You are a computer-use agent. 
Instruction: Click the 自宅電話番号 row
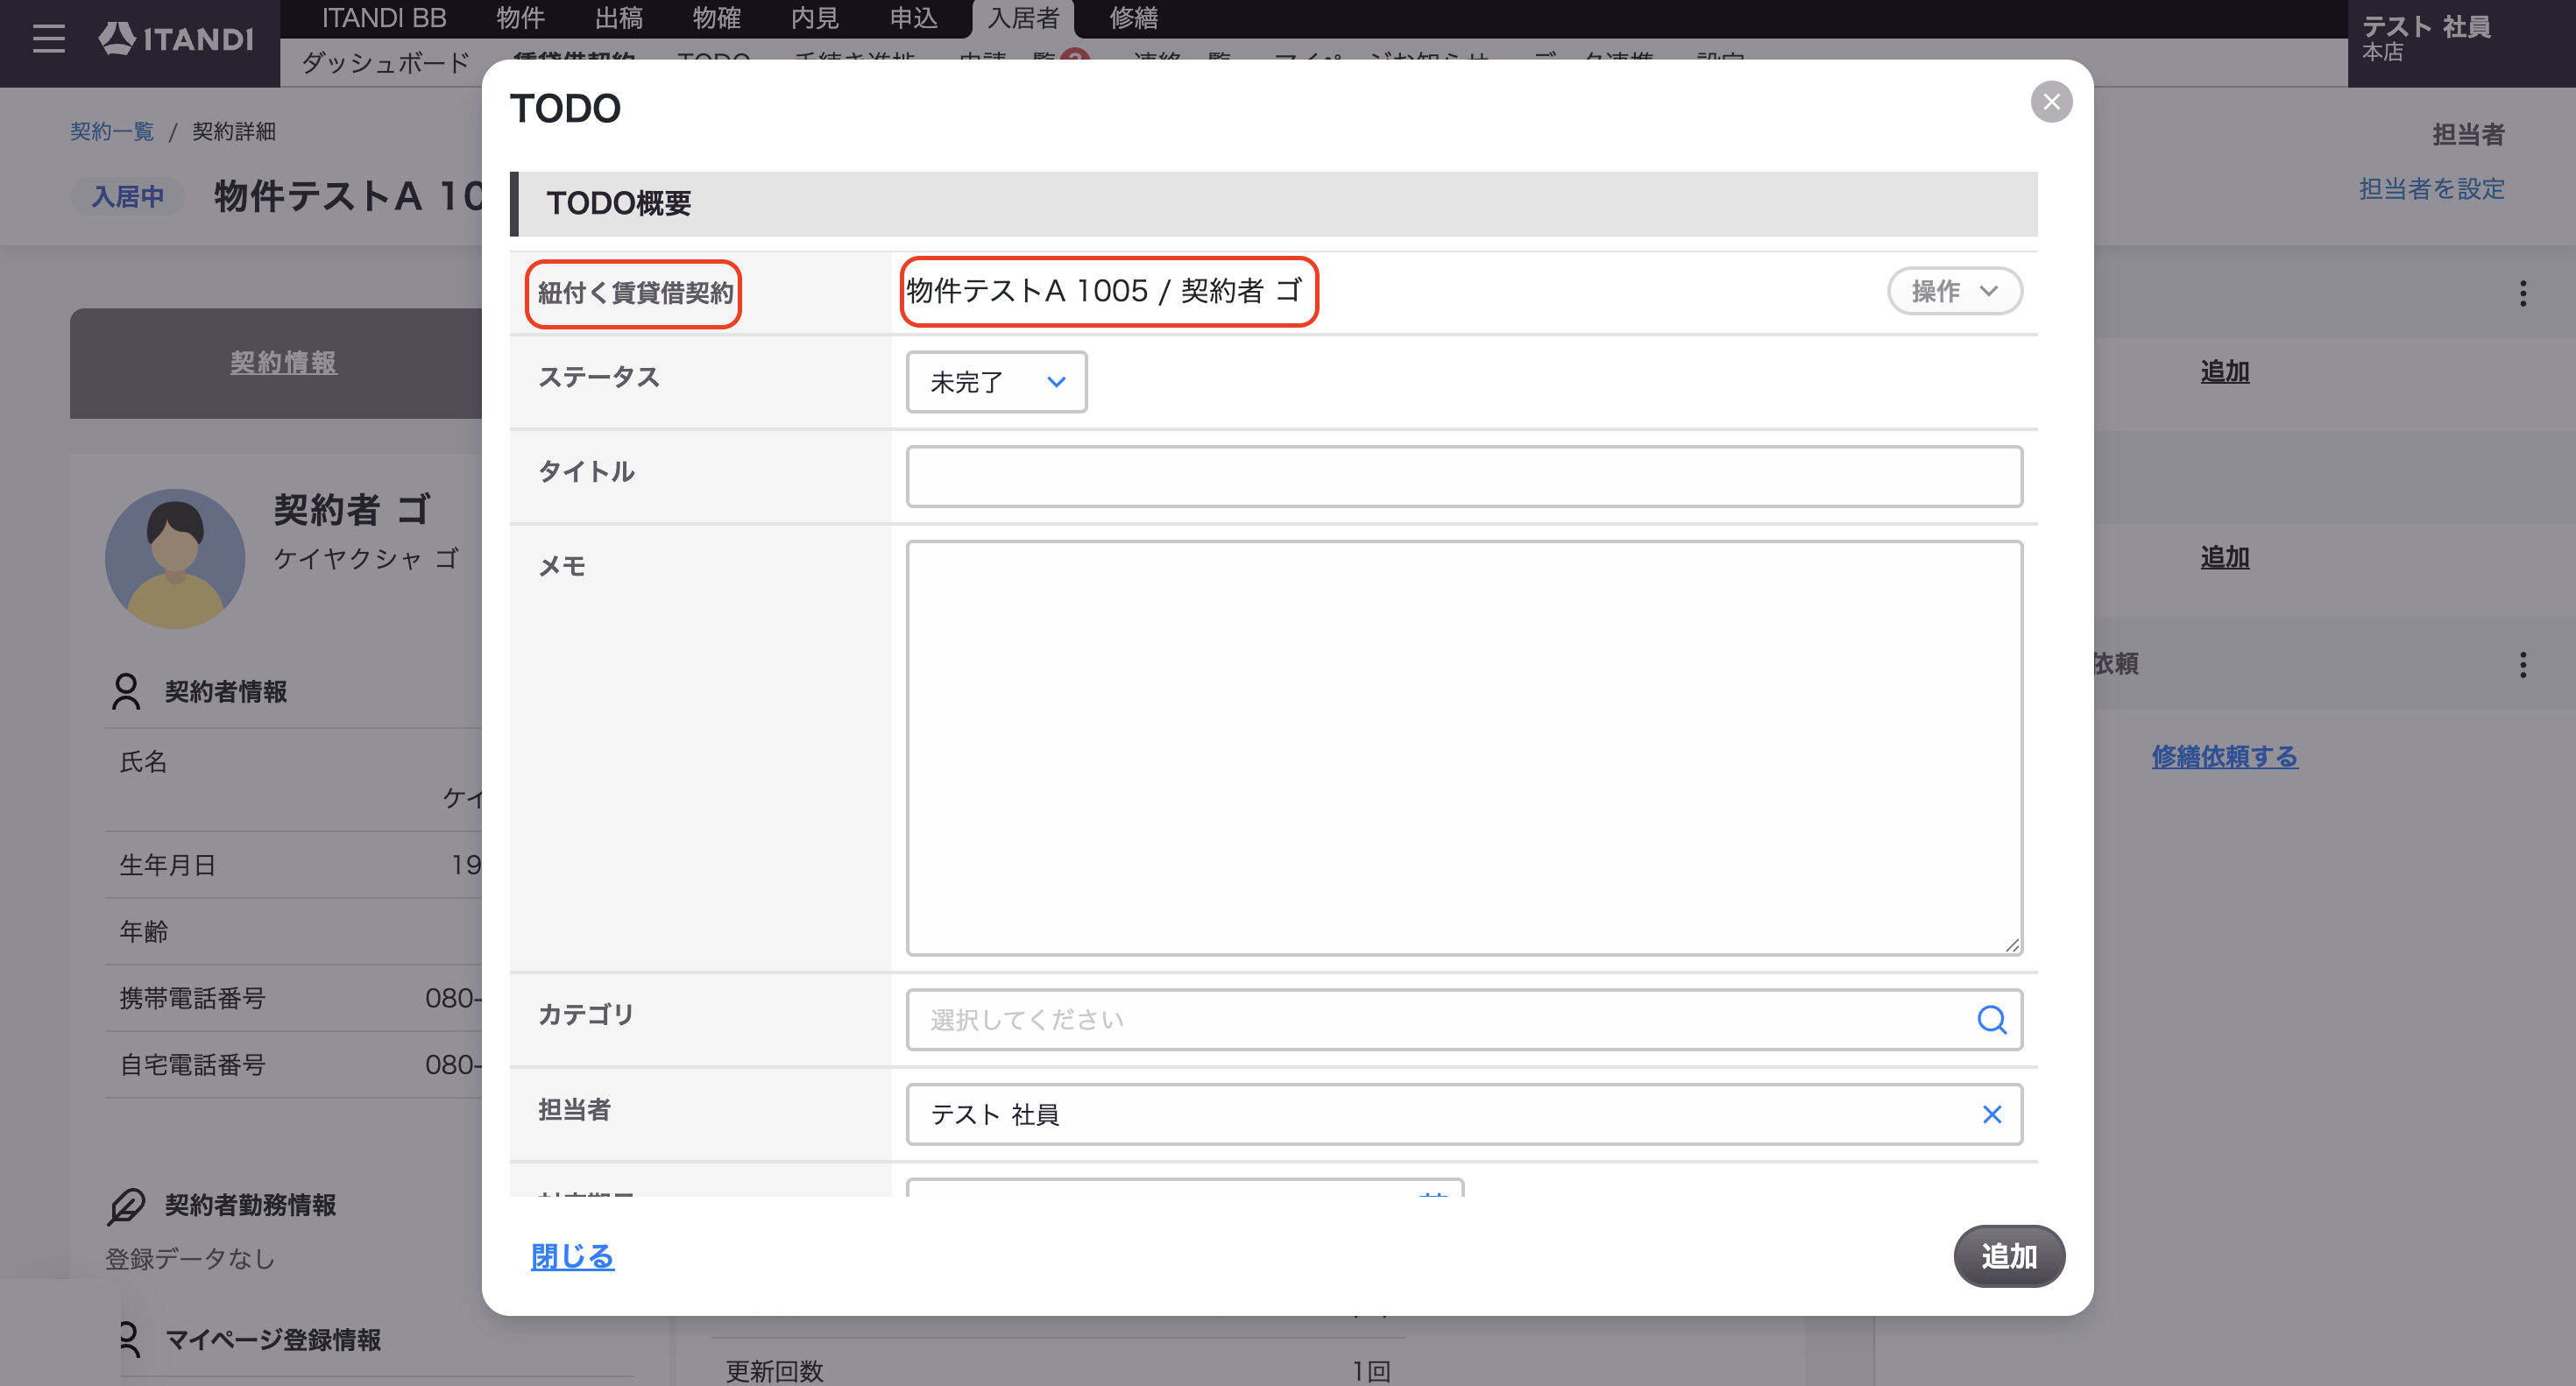coord(294,1065)
